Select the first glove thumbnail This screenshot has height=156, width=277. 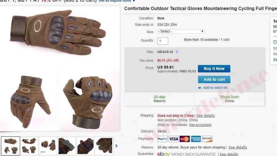pos(11,146)
